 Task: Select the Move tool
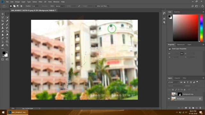coord(3,14)
